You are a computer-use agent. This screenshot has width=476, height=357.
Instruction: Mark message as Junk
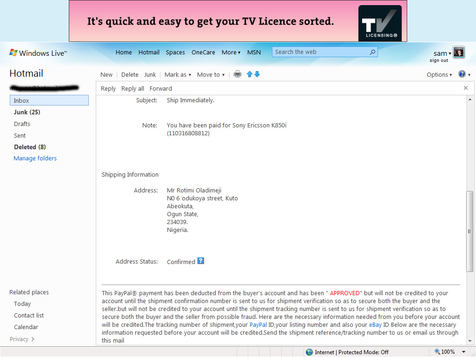[x=150, y=75]
